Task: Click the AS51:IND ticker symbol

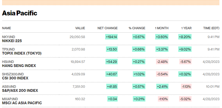Action: pos(9,86)
